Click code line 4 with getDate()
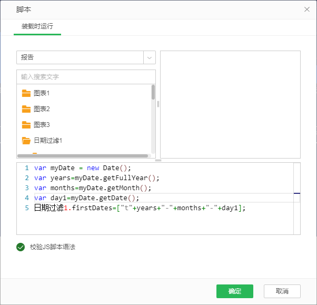 (x=86, y=198)
